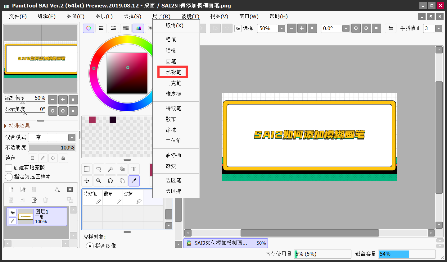447x262 pixels.
Task: Toggle the HSV slider panel icon
Action: 113,28
